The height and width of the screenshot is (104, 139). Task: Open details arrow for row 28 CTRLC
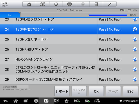coord(135,69)
